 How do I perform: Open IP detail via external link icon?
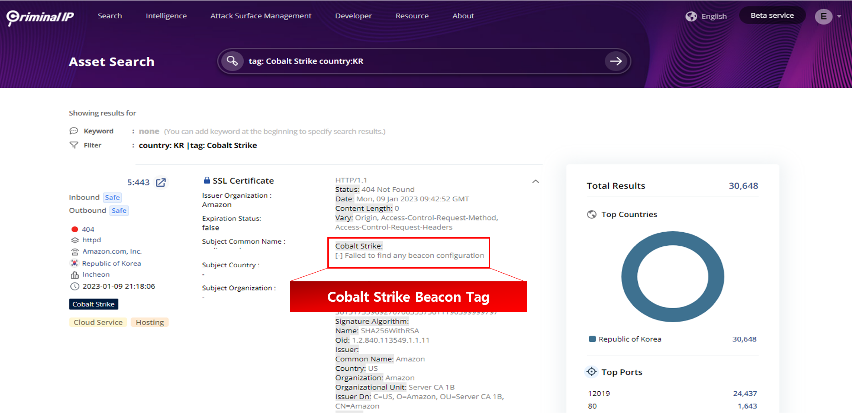click(x=161, y=183)
